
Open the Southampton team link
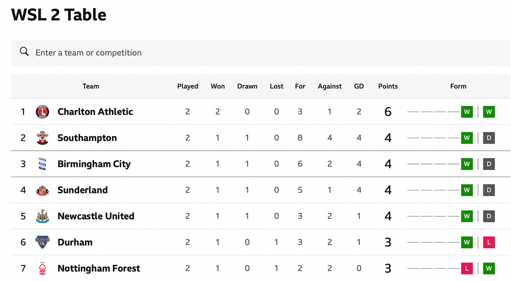pyautogui.click(x=87, y=138)
